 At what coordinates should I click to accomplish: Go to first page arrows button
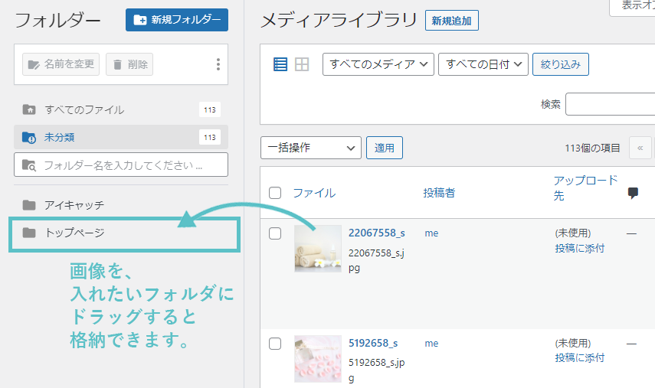point(640,148)
